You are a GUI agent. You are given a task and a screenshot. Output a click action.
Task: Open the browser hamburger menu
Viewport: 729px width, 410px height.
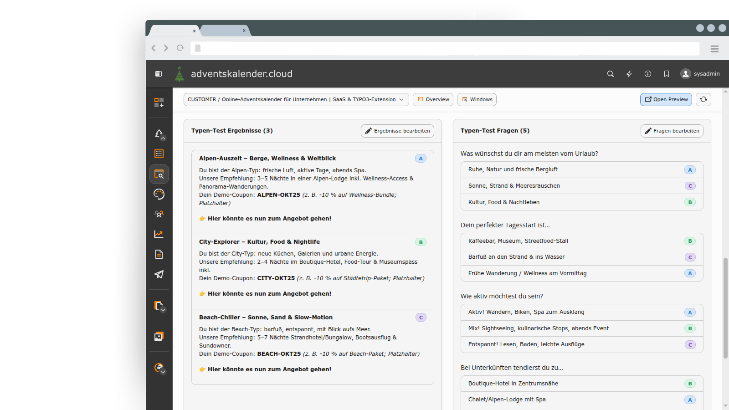[x=714, y=49]
